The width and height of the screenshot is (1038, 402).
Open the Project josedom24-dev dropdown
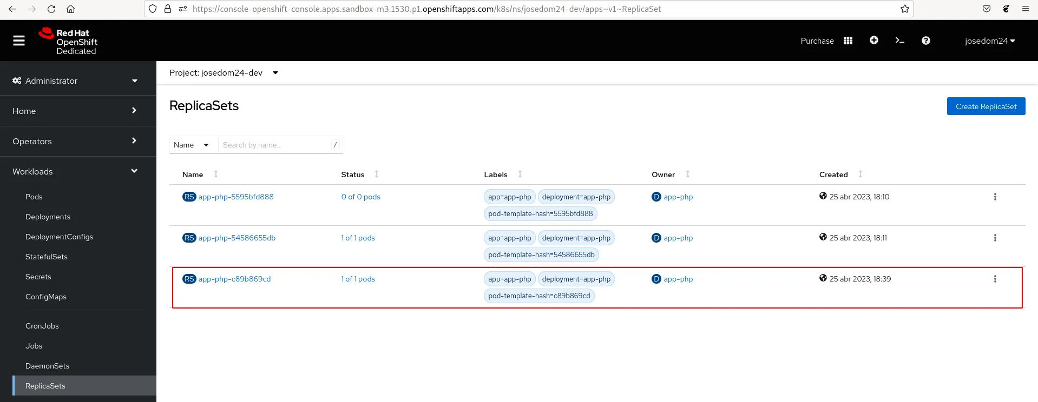click(224, 72)
